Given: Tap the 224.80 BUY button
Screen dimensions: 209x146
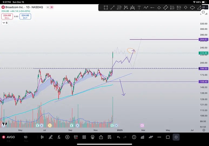Looking at the screenshot, I should [25, 16].
